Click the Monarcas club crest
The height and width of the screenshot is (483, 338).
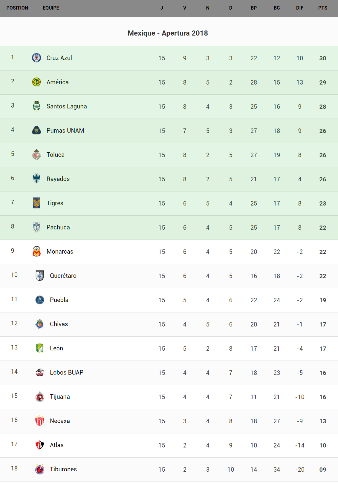(36, 251)
